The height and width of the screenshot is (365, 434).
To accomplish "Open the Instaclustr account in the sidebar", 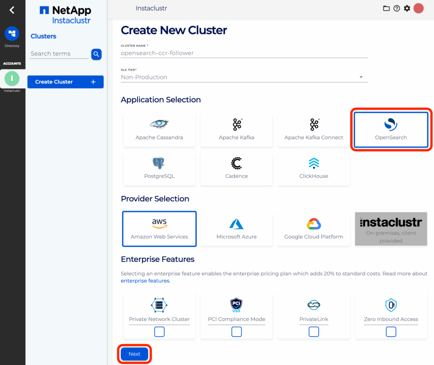I will (12, 78).
